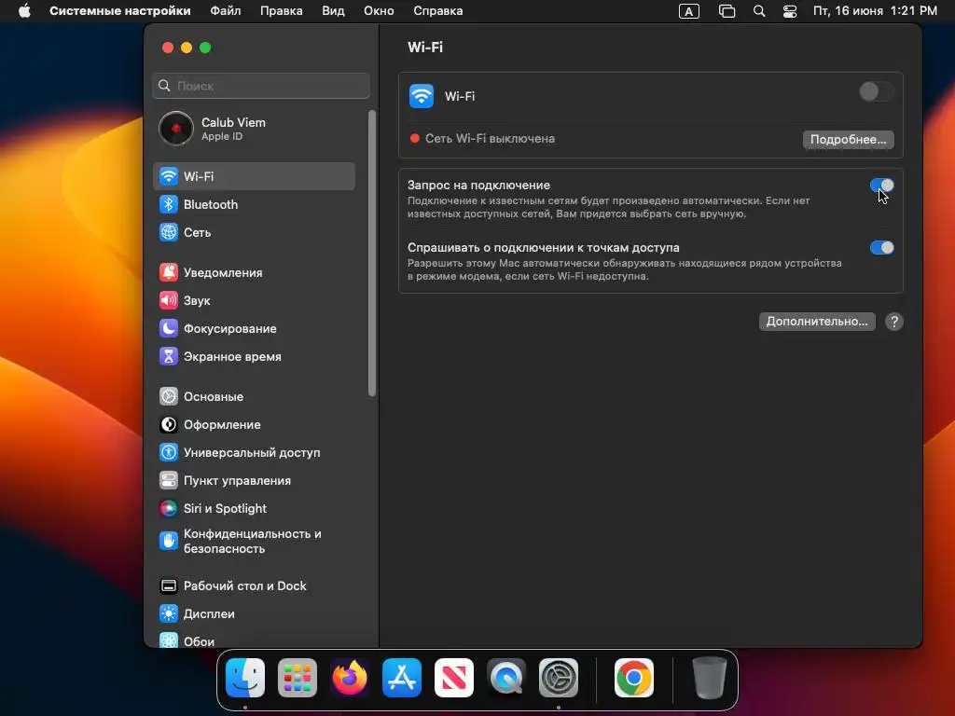Click the sidebar scrollbar
955x716 pixels.
pos(372,254)
